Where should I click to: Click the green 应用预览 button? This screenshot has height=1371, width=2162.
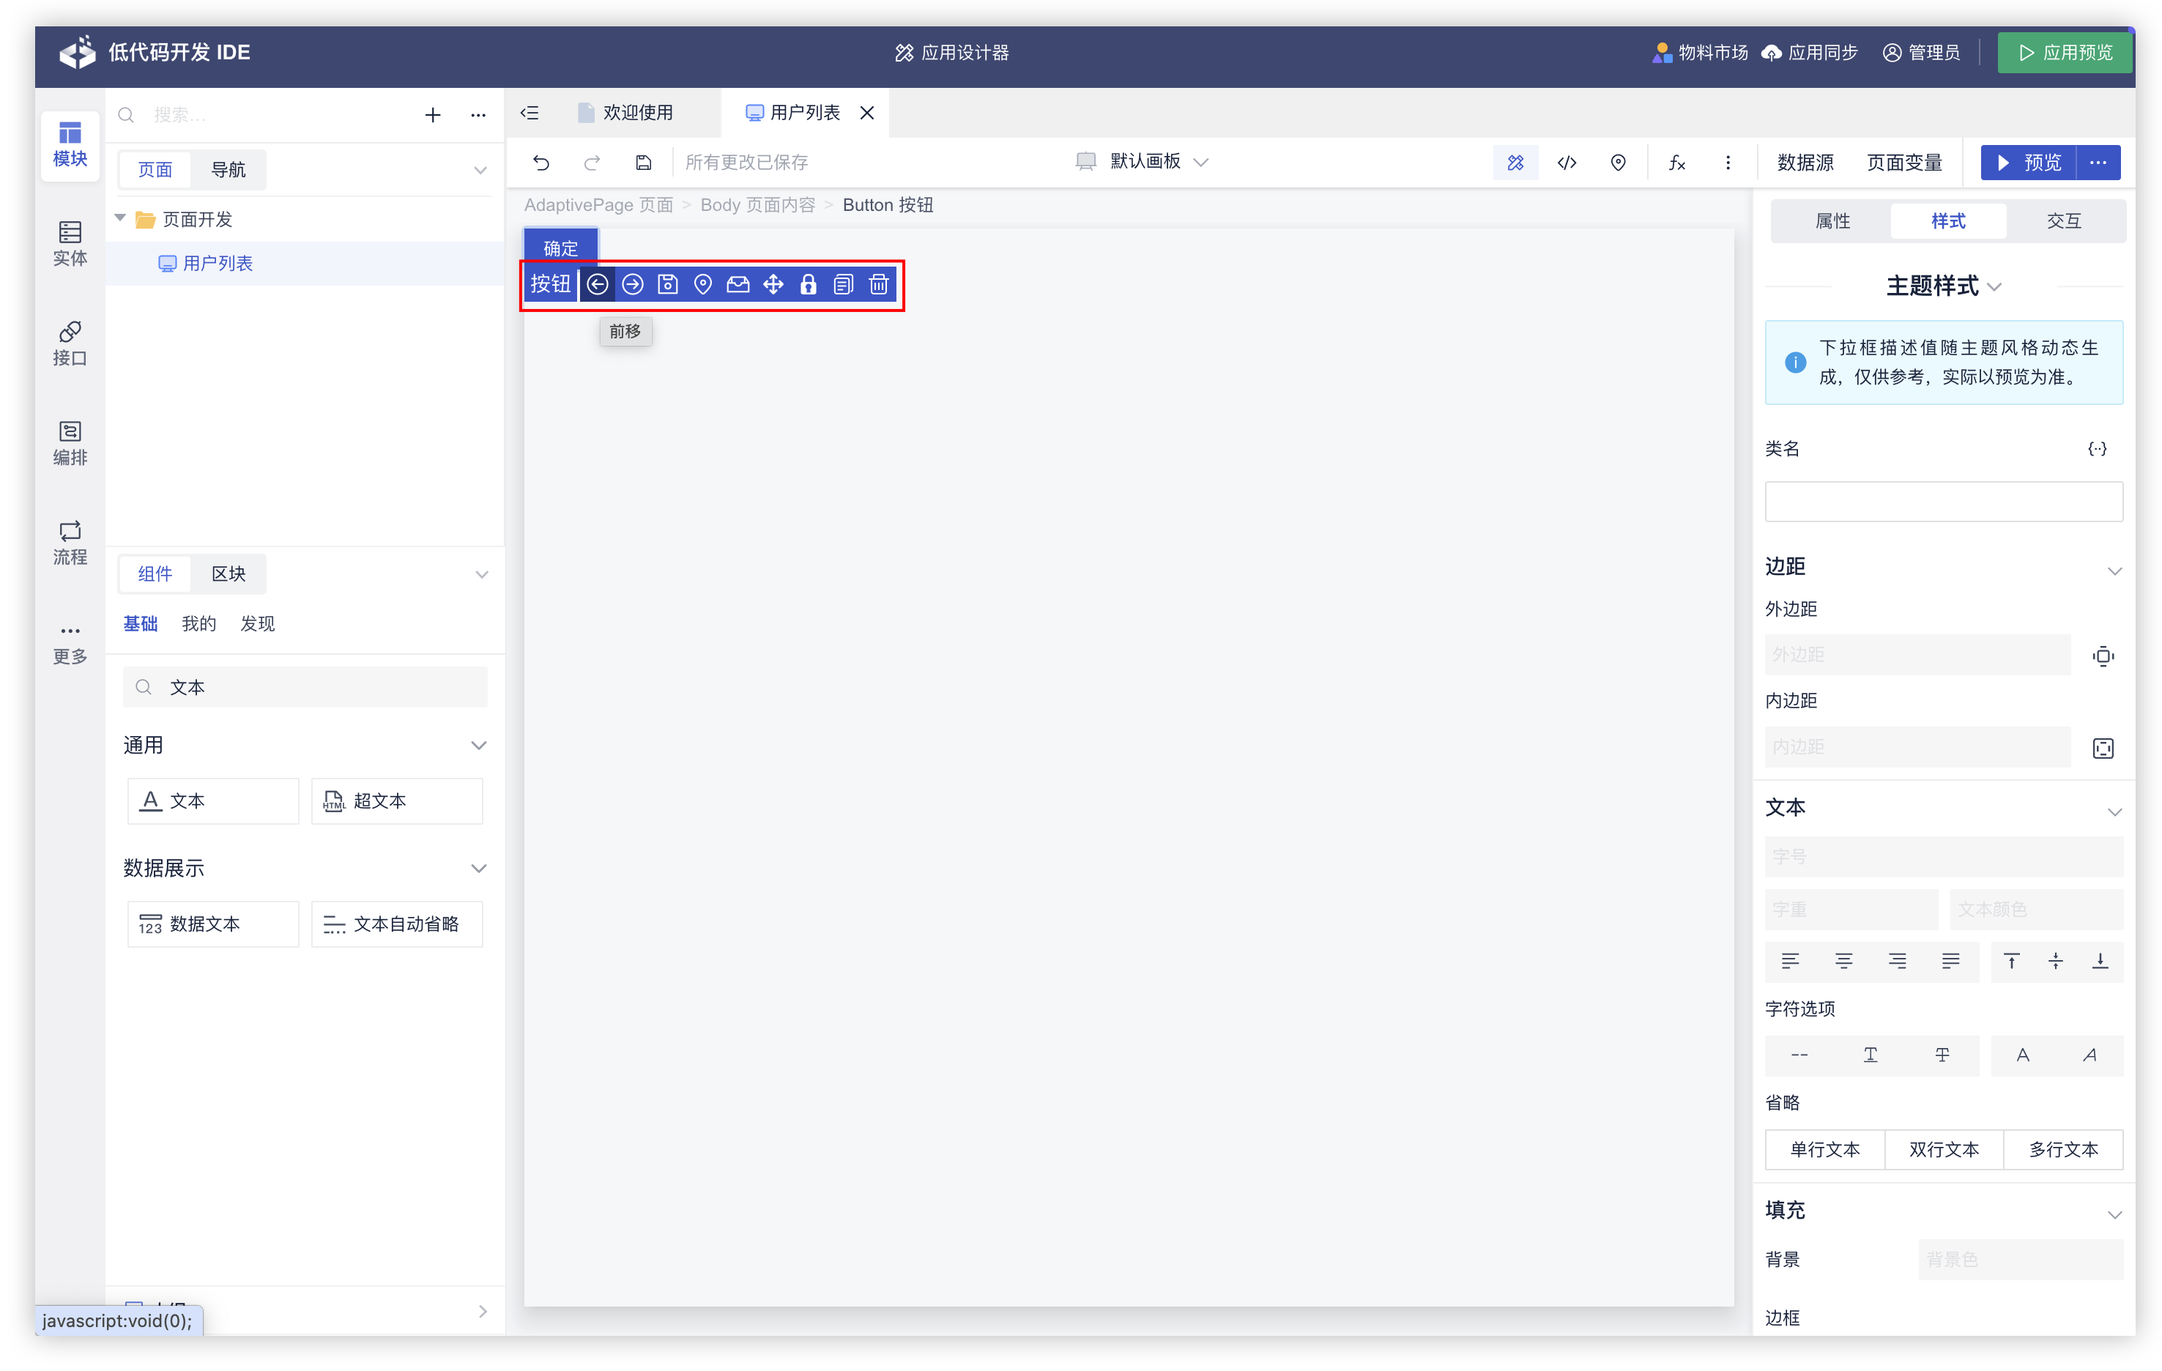coord(2064,52)
